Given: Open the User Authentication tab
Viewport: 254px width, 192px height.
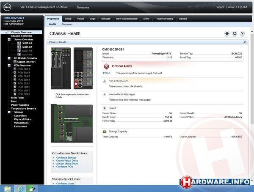Looking at the screenshot, I should 127,19.
